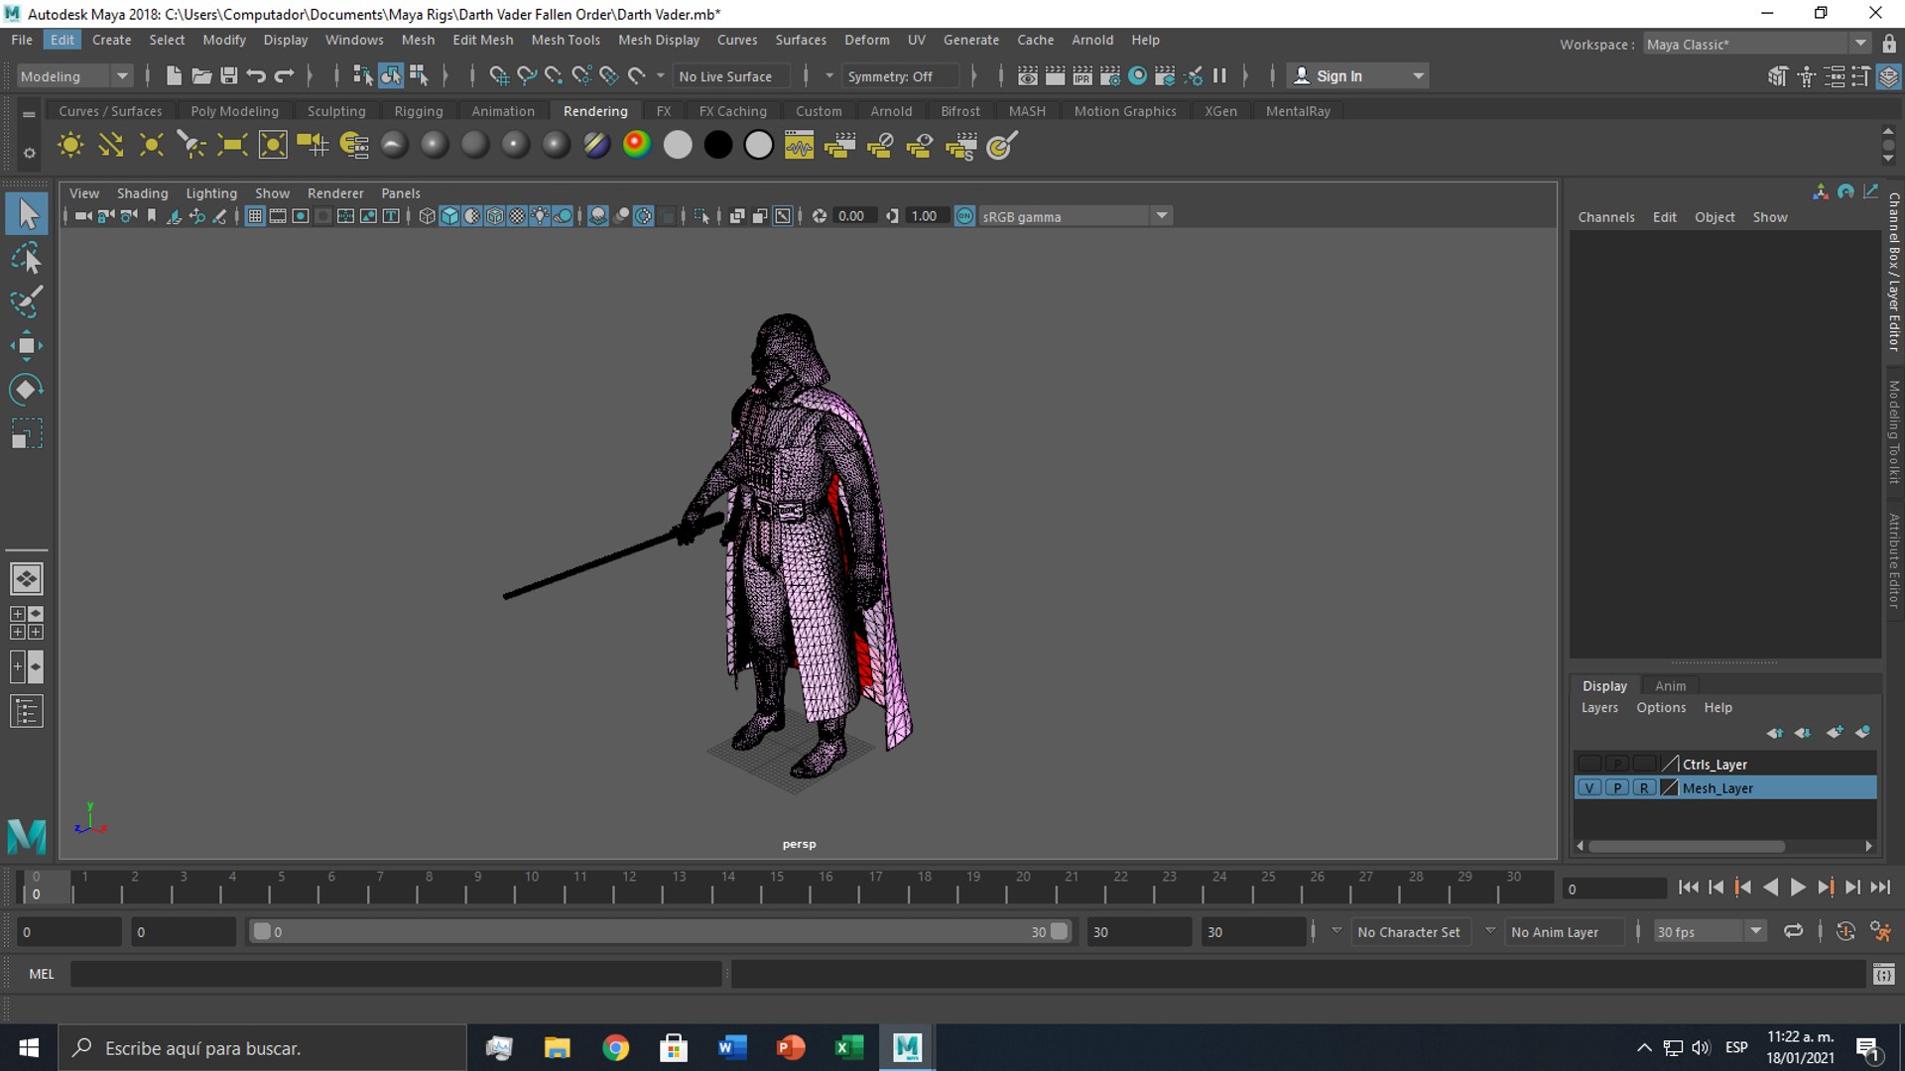Screen dimensions: 1905x1071
Task: Activate the Move tool in toolbox
Action: (27, 345)
